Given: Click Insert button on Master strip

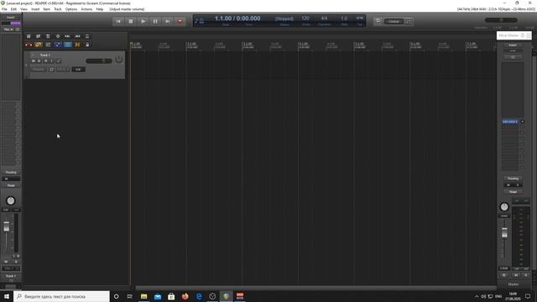Looking at the screenshot, I should click(x=513, y=45).
